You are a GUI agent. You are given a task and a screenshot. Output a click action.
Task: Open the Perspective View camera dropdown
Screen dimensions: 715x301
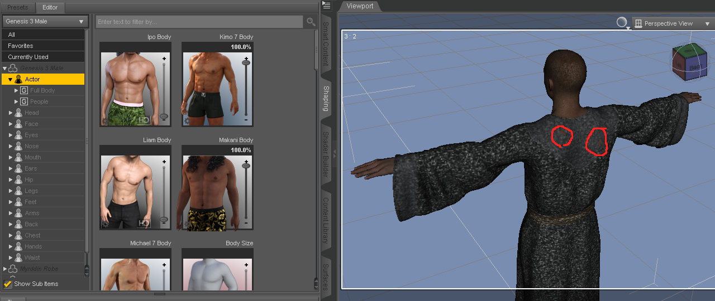tap(673, 23)
